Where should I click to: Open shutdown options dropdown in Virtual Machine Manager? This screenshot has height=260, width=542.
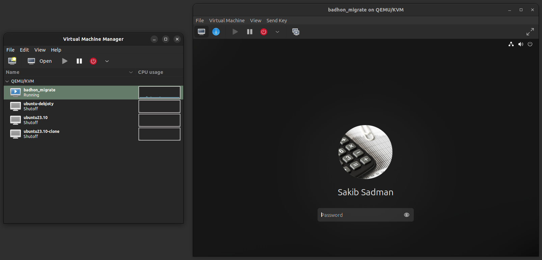coord(107,61)
